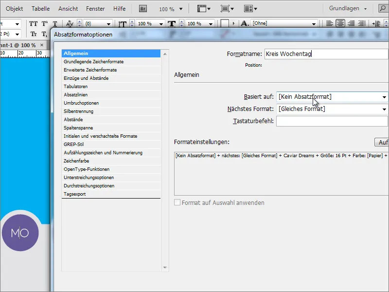The image size is (389, 292).
Task: Select Erweiterte Zeichenformate category
Action: click(x=111, y=70)
